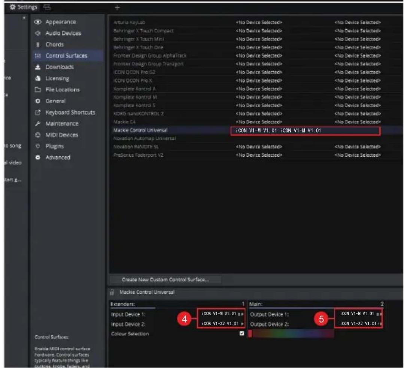Select the Behringer X Touch One row

(x=256, y=47)
